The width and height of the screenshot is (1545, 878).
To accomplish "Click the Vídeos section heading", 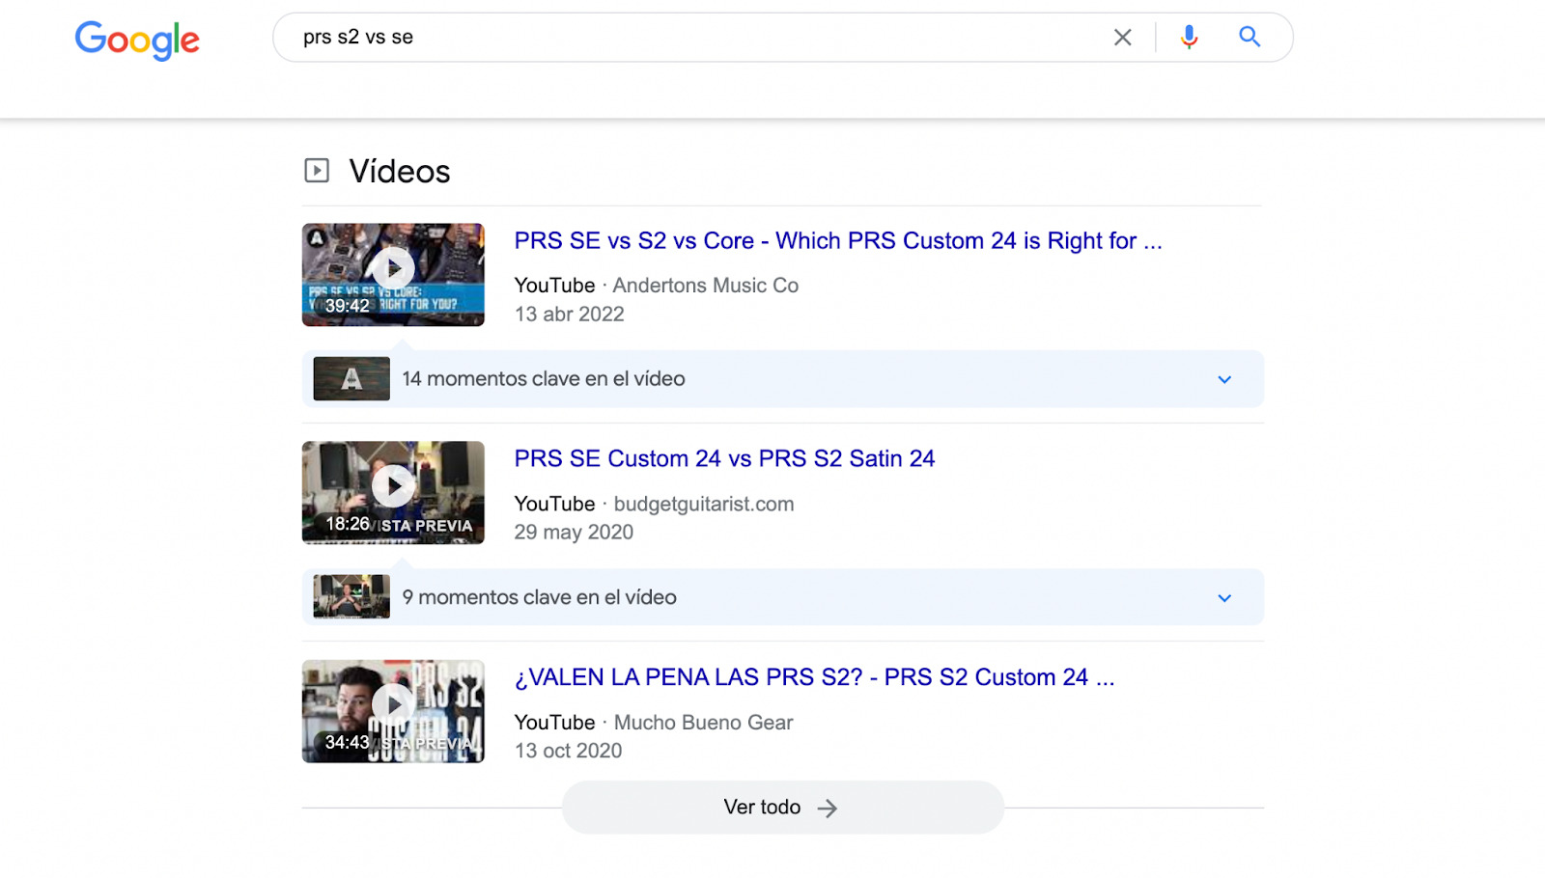I will point(400,172).
